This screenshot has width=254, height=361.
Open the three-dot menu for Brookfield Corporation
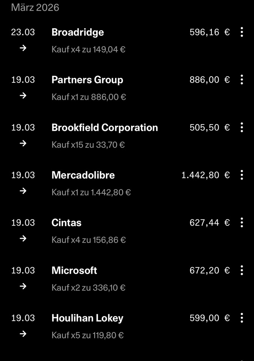click(x=242, y=127)
